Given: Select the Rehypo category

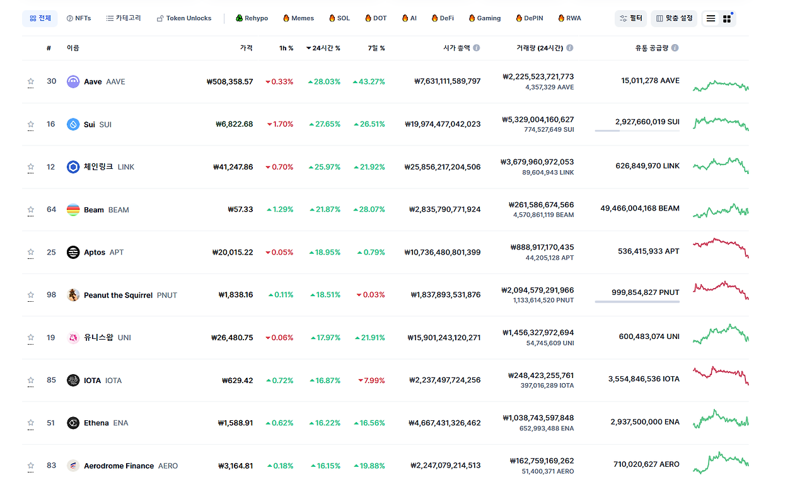Looking at the screenshot, I should [252, 18].
